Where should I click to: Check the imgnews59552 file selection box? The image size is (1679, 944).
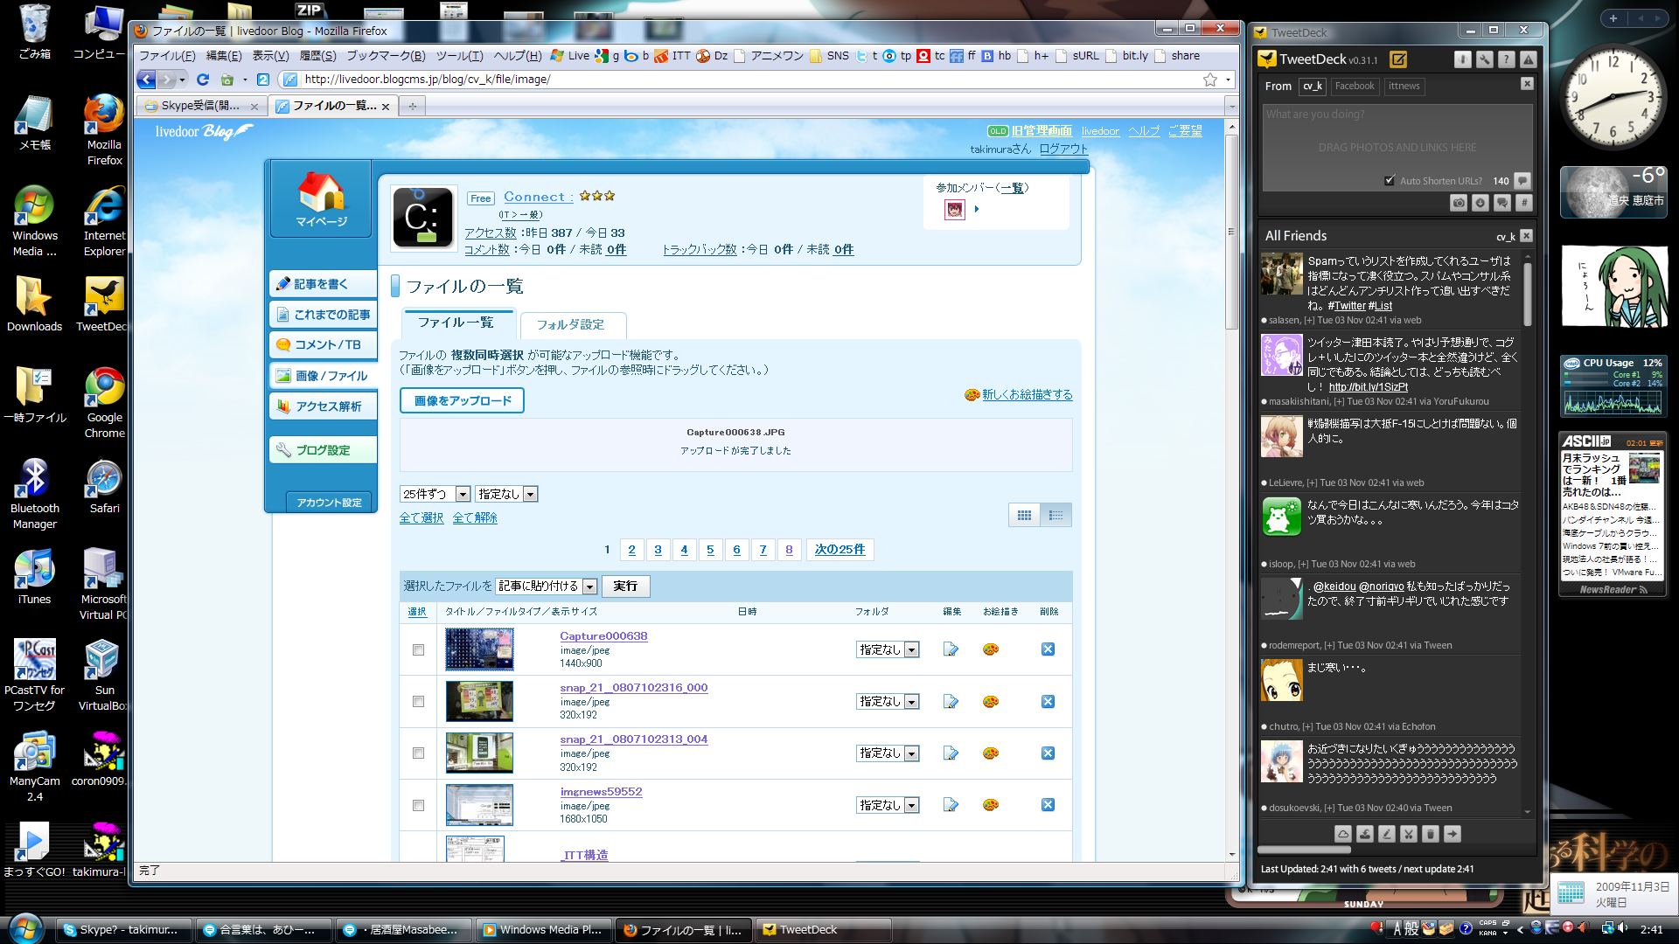tap(418, 806)
